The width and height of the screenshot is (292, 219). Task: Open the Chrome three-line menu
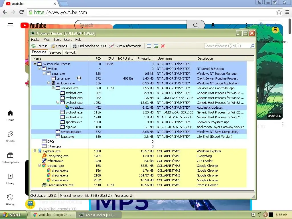[287, 12]
